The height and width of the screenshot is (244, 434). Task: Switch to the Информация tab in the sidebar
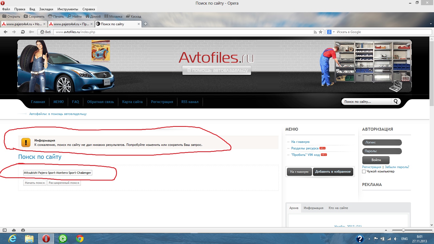pos(313,208)
